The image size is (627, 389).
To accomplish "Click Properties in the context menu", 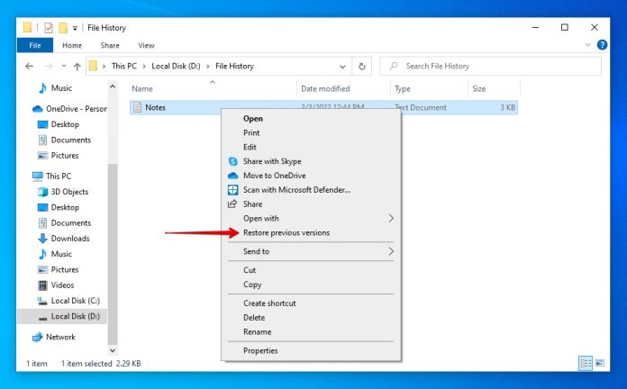I will tap(260, 351).
